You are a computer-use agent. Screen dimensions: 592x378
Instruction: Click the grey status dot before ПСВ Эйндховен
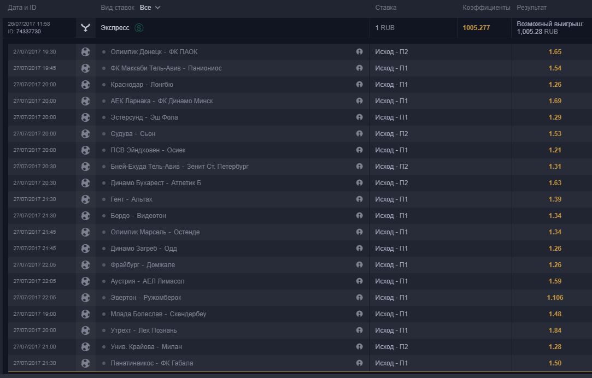(104, 150)
